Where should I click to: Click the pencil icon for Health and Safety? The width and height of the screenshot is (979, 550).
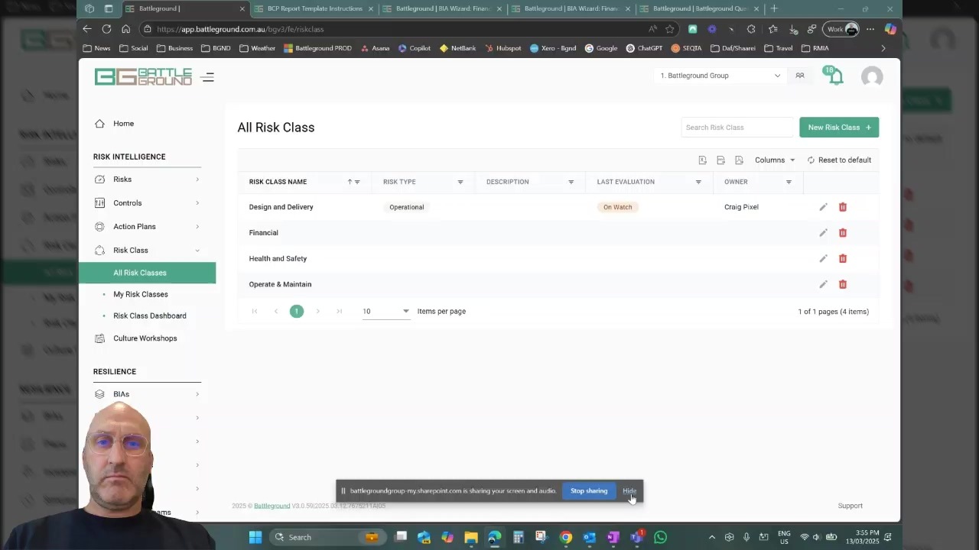(823, 259)
